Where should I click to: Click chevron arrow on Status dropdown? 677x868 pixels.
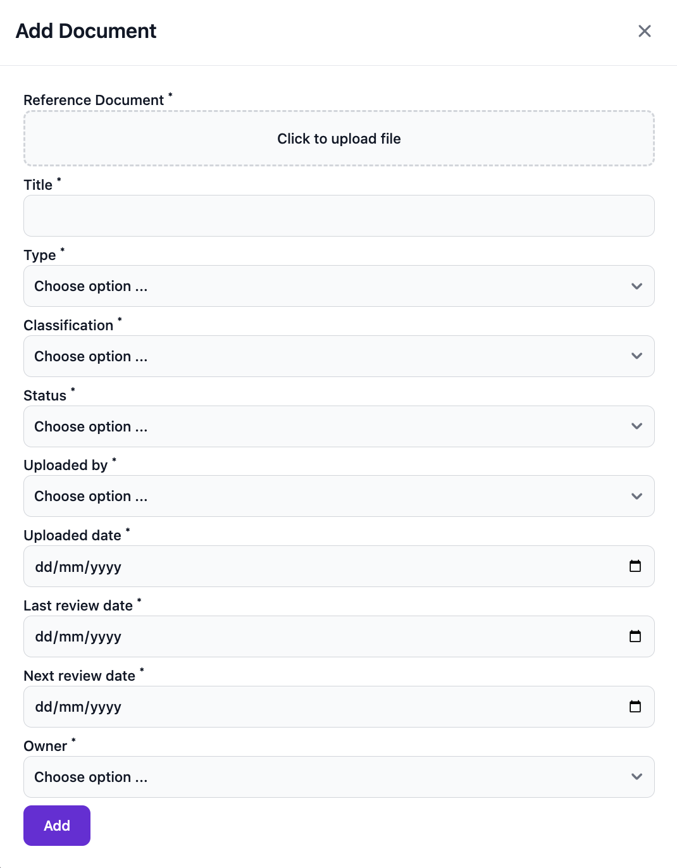tap(637, 426)
